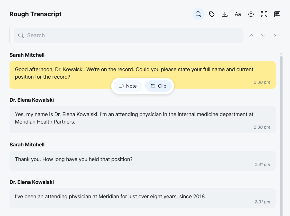Click Dr. Elena Kowalski name above "I've been"
This screenshot has height=216, width=290.
point(32,182)
